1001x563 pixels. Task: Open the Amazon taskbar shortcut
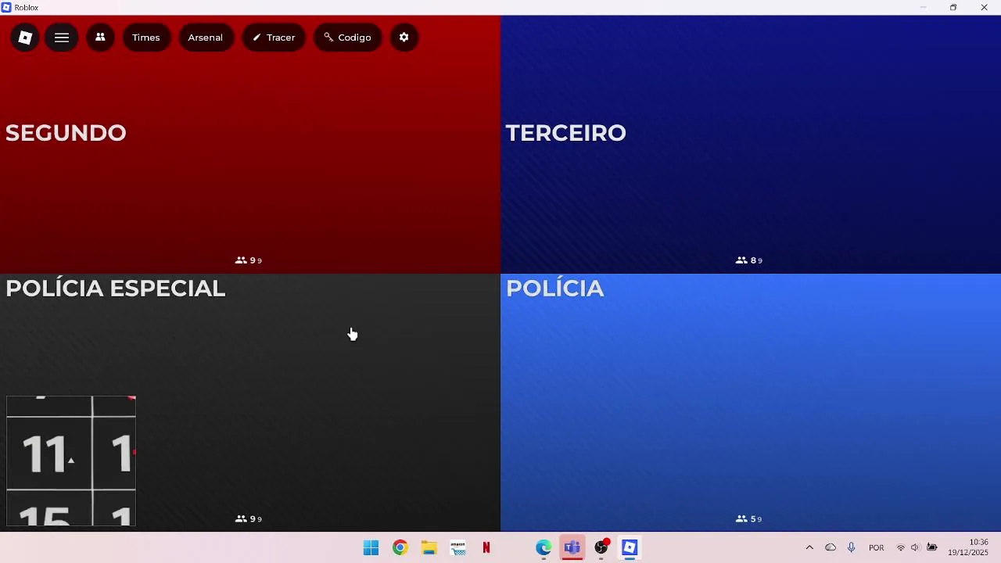tap(457, 548)
